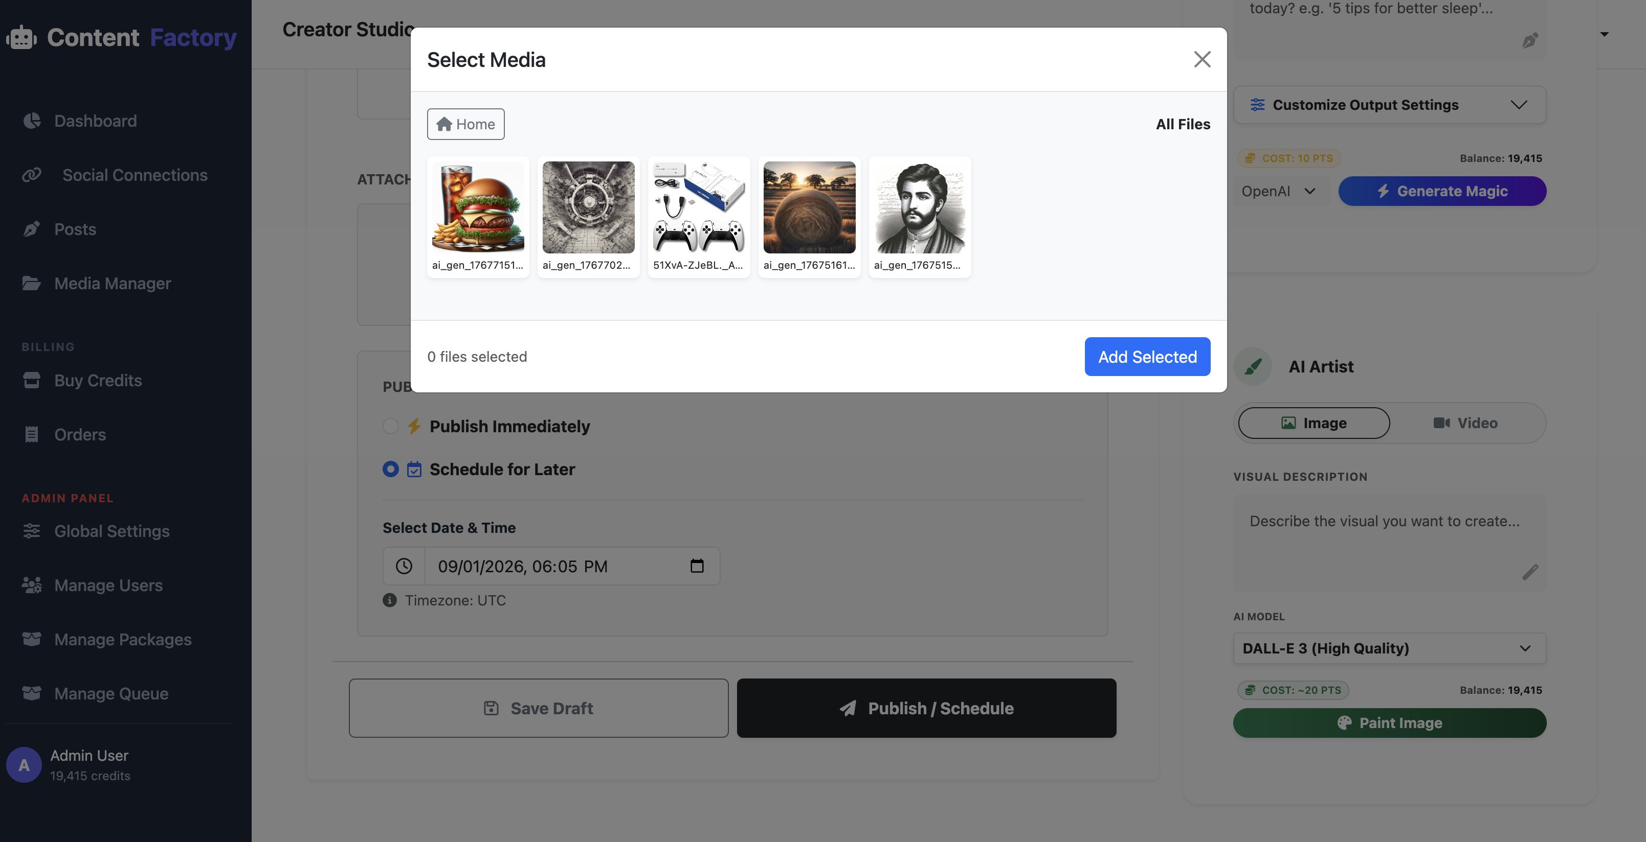Click the Home icon in media breadcrumb

click(x=444, y=124)
